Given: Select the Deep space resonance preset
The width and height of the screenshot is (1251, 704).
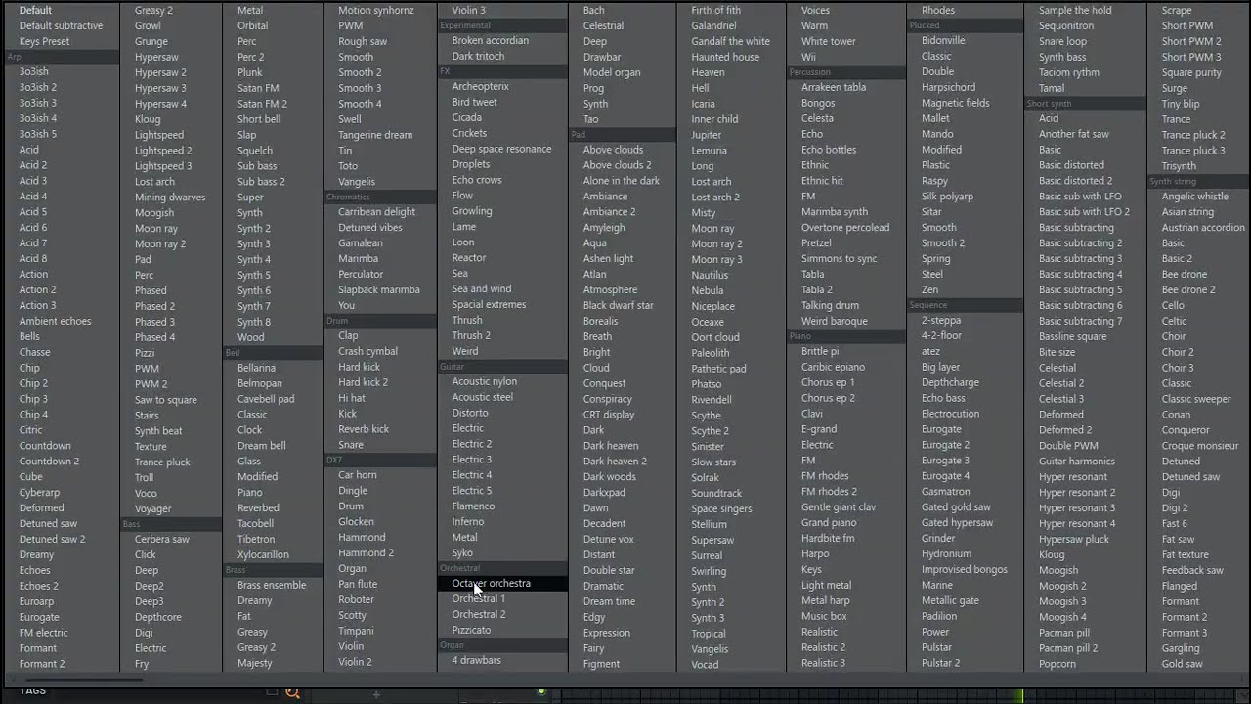Looking at the screenshot, I should point(501,149).
